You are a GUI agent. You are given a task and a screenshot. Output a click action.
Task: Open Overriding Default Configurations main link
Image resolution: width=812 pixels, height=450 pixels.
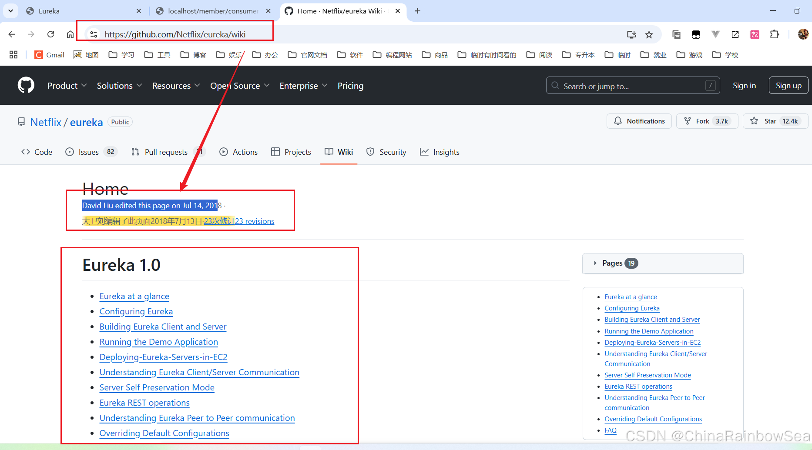tap(164, 433)
